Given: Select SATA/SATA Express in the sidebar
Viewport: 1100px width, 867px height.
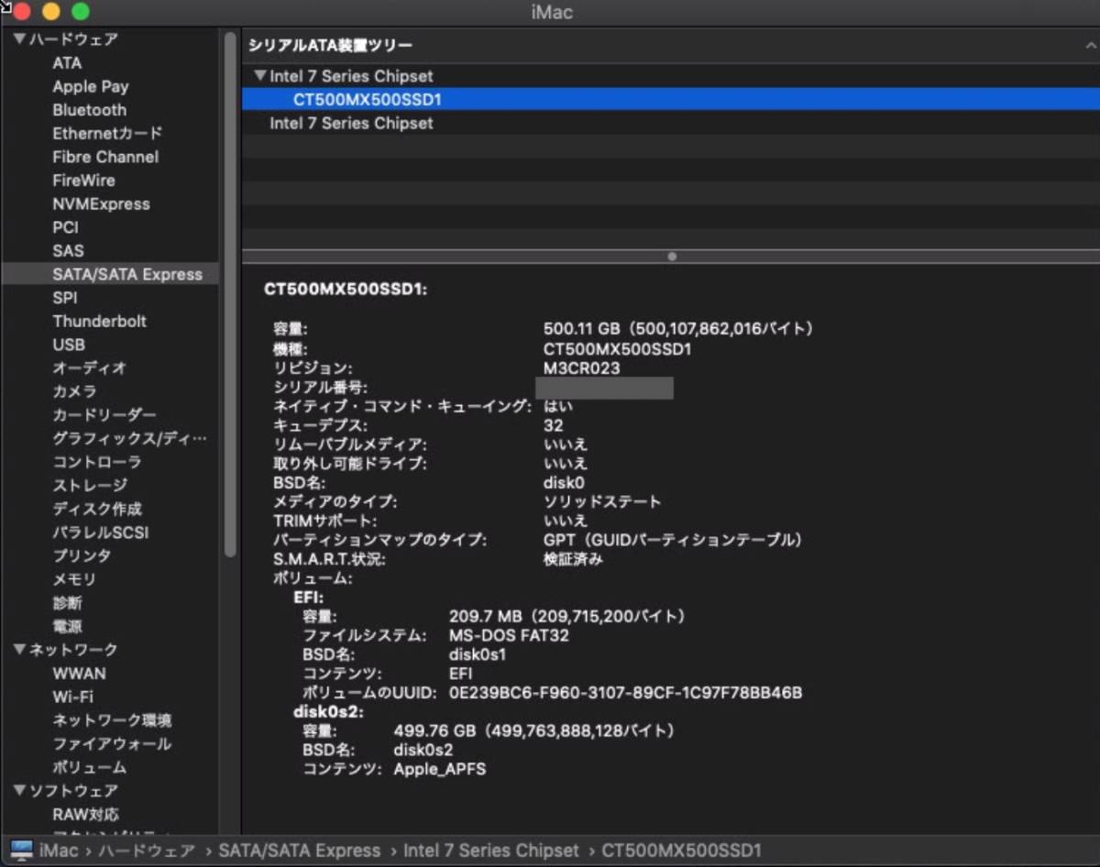Looking at the screenshot, I should (x=110, y=274).
